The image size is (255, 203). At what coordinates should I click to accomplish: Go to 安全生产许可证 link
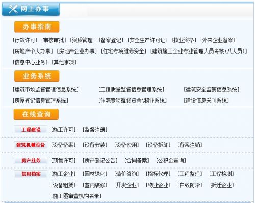tap(147, 40)
